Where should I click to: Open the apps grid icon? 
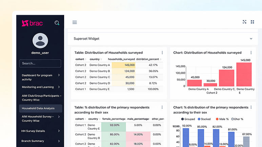[253, 22]
